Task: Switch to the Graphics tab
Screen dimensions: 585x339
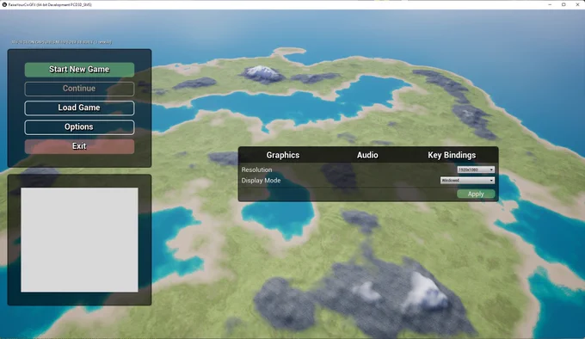Action: pos(283,155)
